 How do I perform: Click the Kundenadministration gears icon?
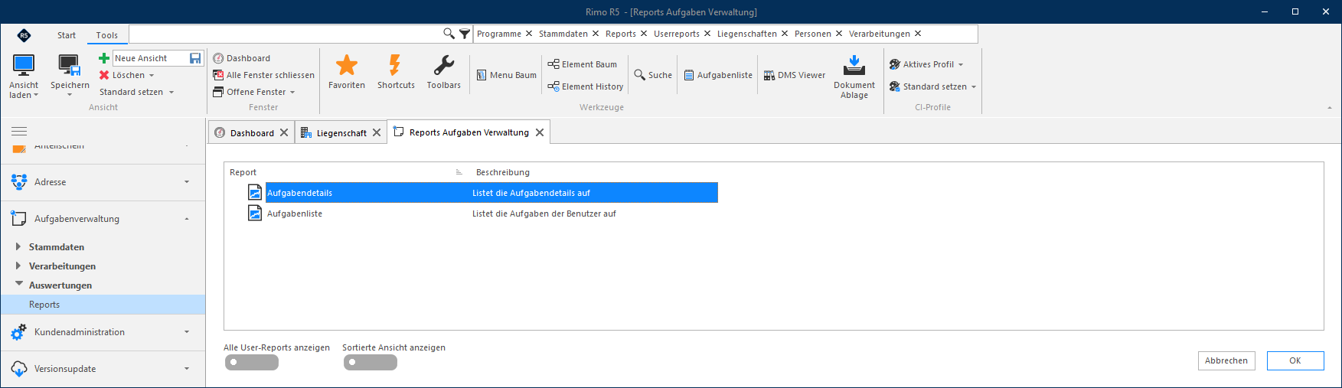[19, 332]
